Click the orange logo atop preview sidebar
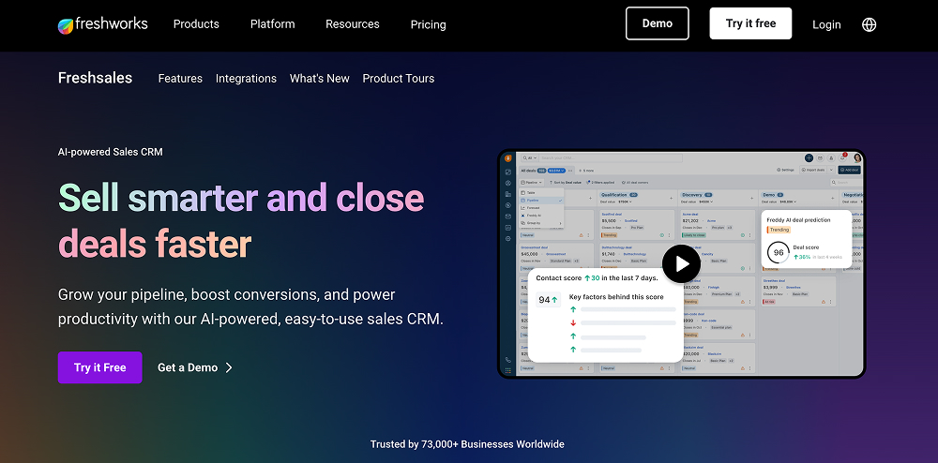 pyautogui.click(x=507, y=158)
